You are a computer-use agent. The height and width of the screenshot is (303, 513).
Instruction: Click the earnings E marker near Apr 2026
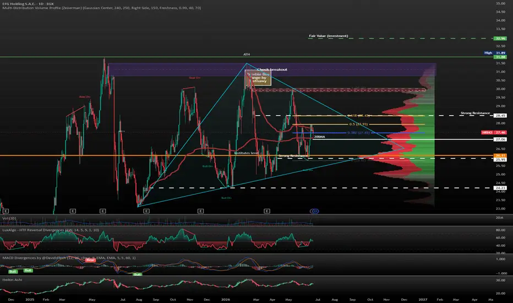point(266,212)
